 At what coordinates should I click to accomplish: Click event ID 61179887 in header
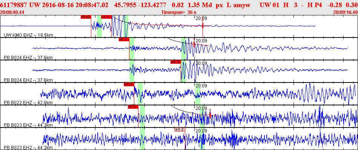pos(14,5)
